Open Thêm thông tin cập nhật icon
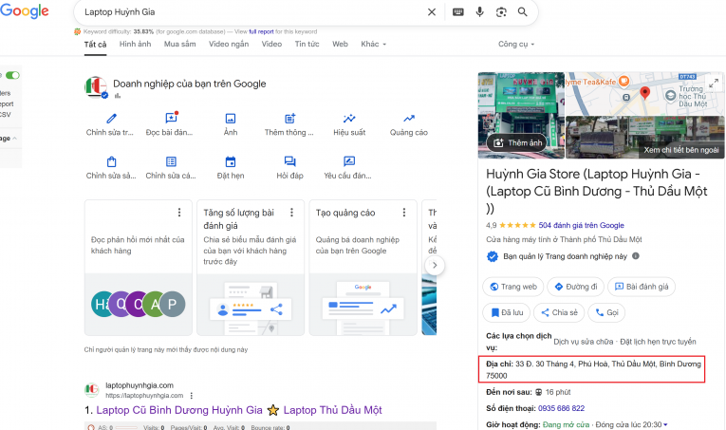This screenshot has height=430, width=726. click(x=289, y=119)
